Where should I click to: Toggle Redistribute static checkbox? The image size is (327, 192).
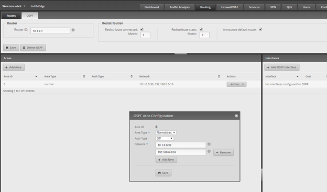[x=201, y=29]
